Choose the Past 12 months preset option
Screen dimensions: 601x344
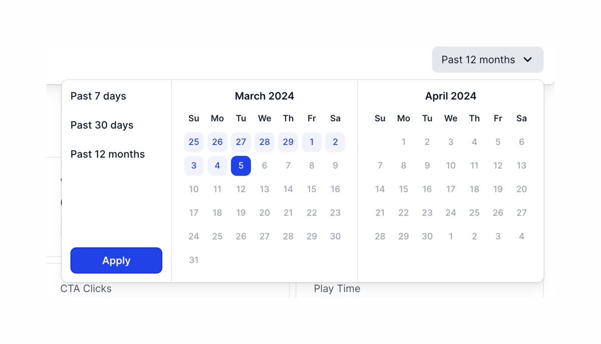(x=108, y=154)
